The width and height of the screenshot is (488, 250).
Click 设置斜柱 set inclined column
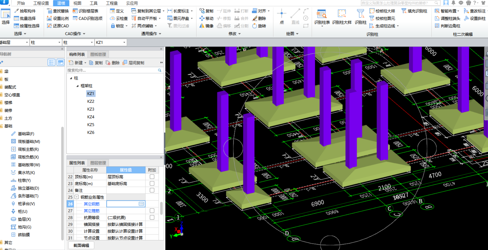click(x=475, y=18)
